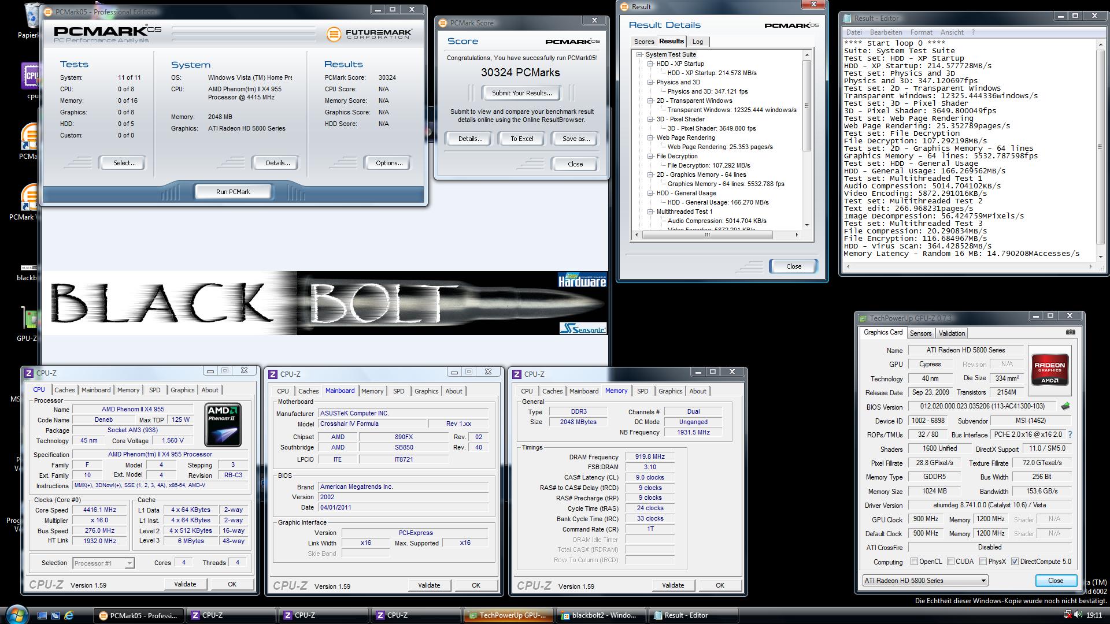Open the GPU selection dropdown in GPU-Z
Screen dimensions: 1110x624
pos(924,581)
